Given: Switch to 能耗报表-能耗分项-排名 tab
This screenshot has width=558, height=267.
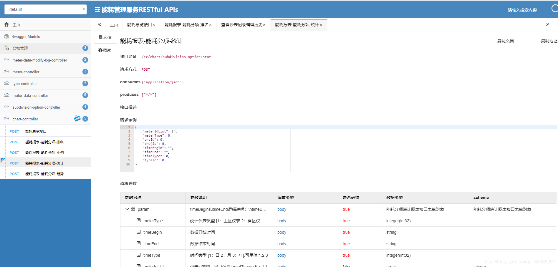Looking at the screenshot, I should coord(186,25).
